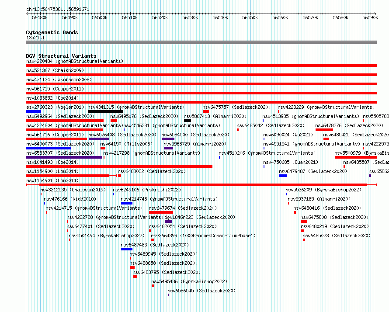The width and height of the screenshot is (389, 312).
Task: Select nsv5968725 (Almarri2020) label
Action: (x=195, y=144)
